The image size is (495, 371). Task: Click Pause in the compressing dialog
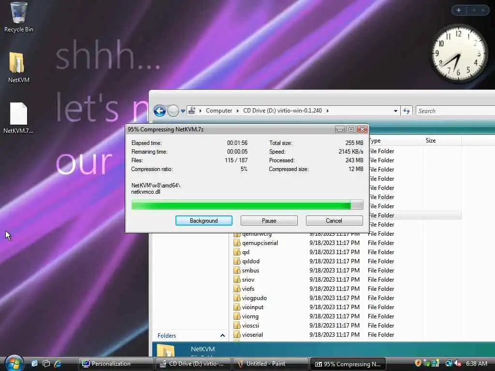click(269, 220)
